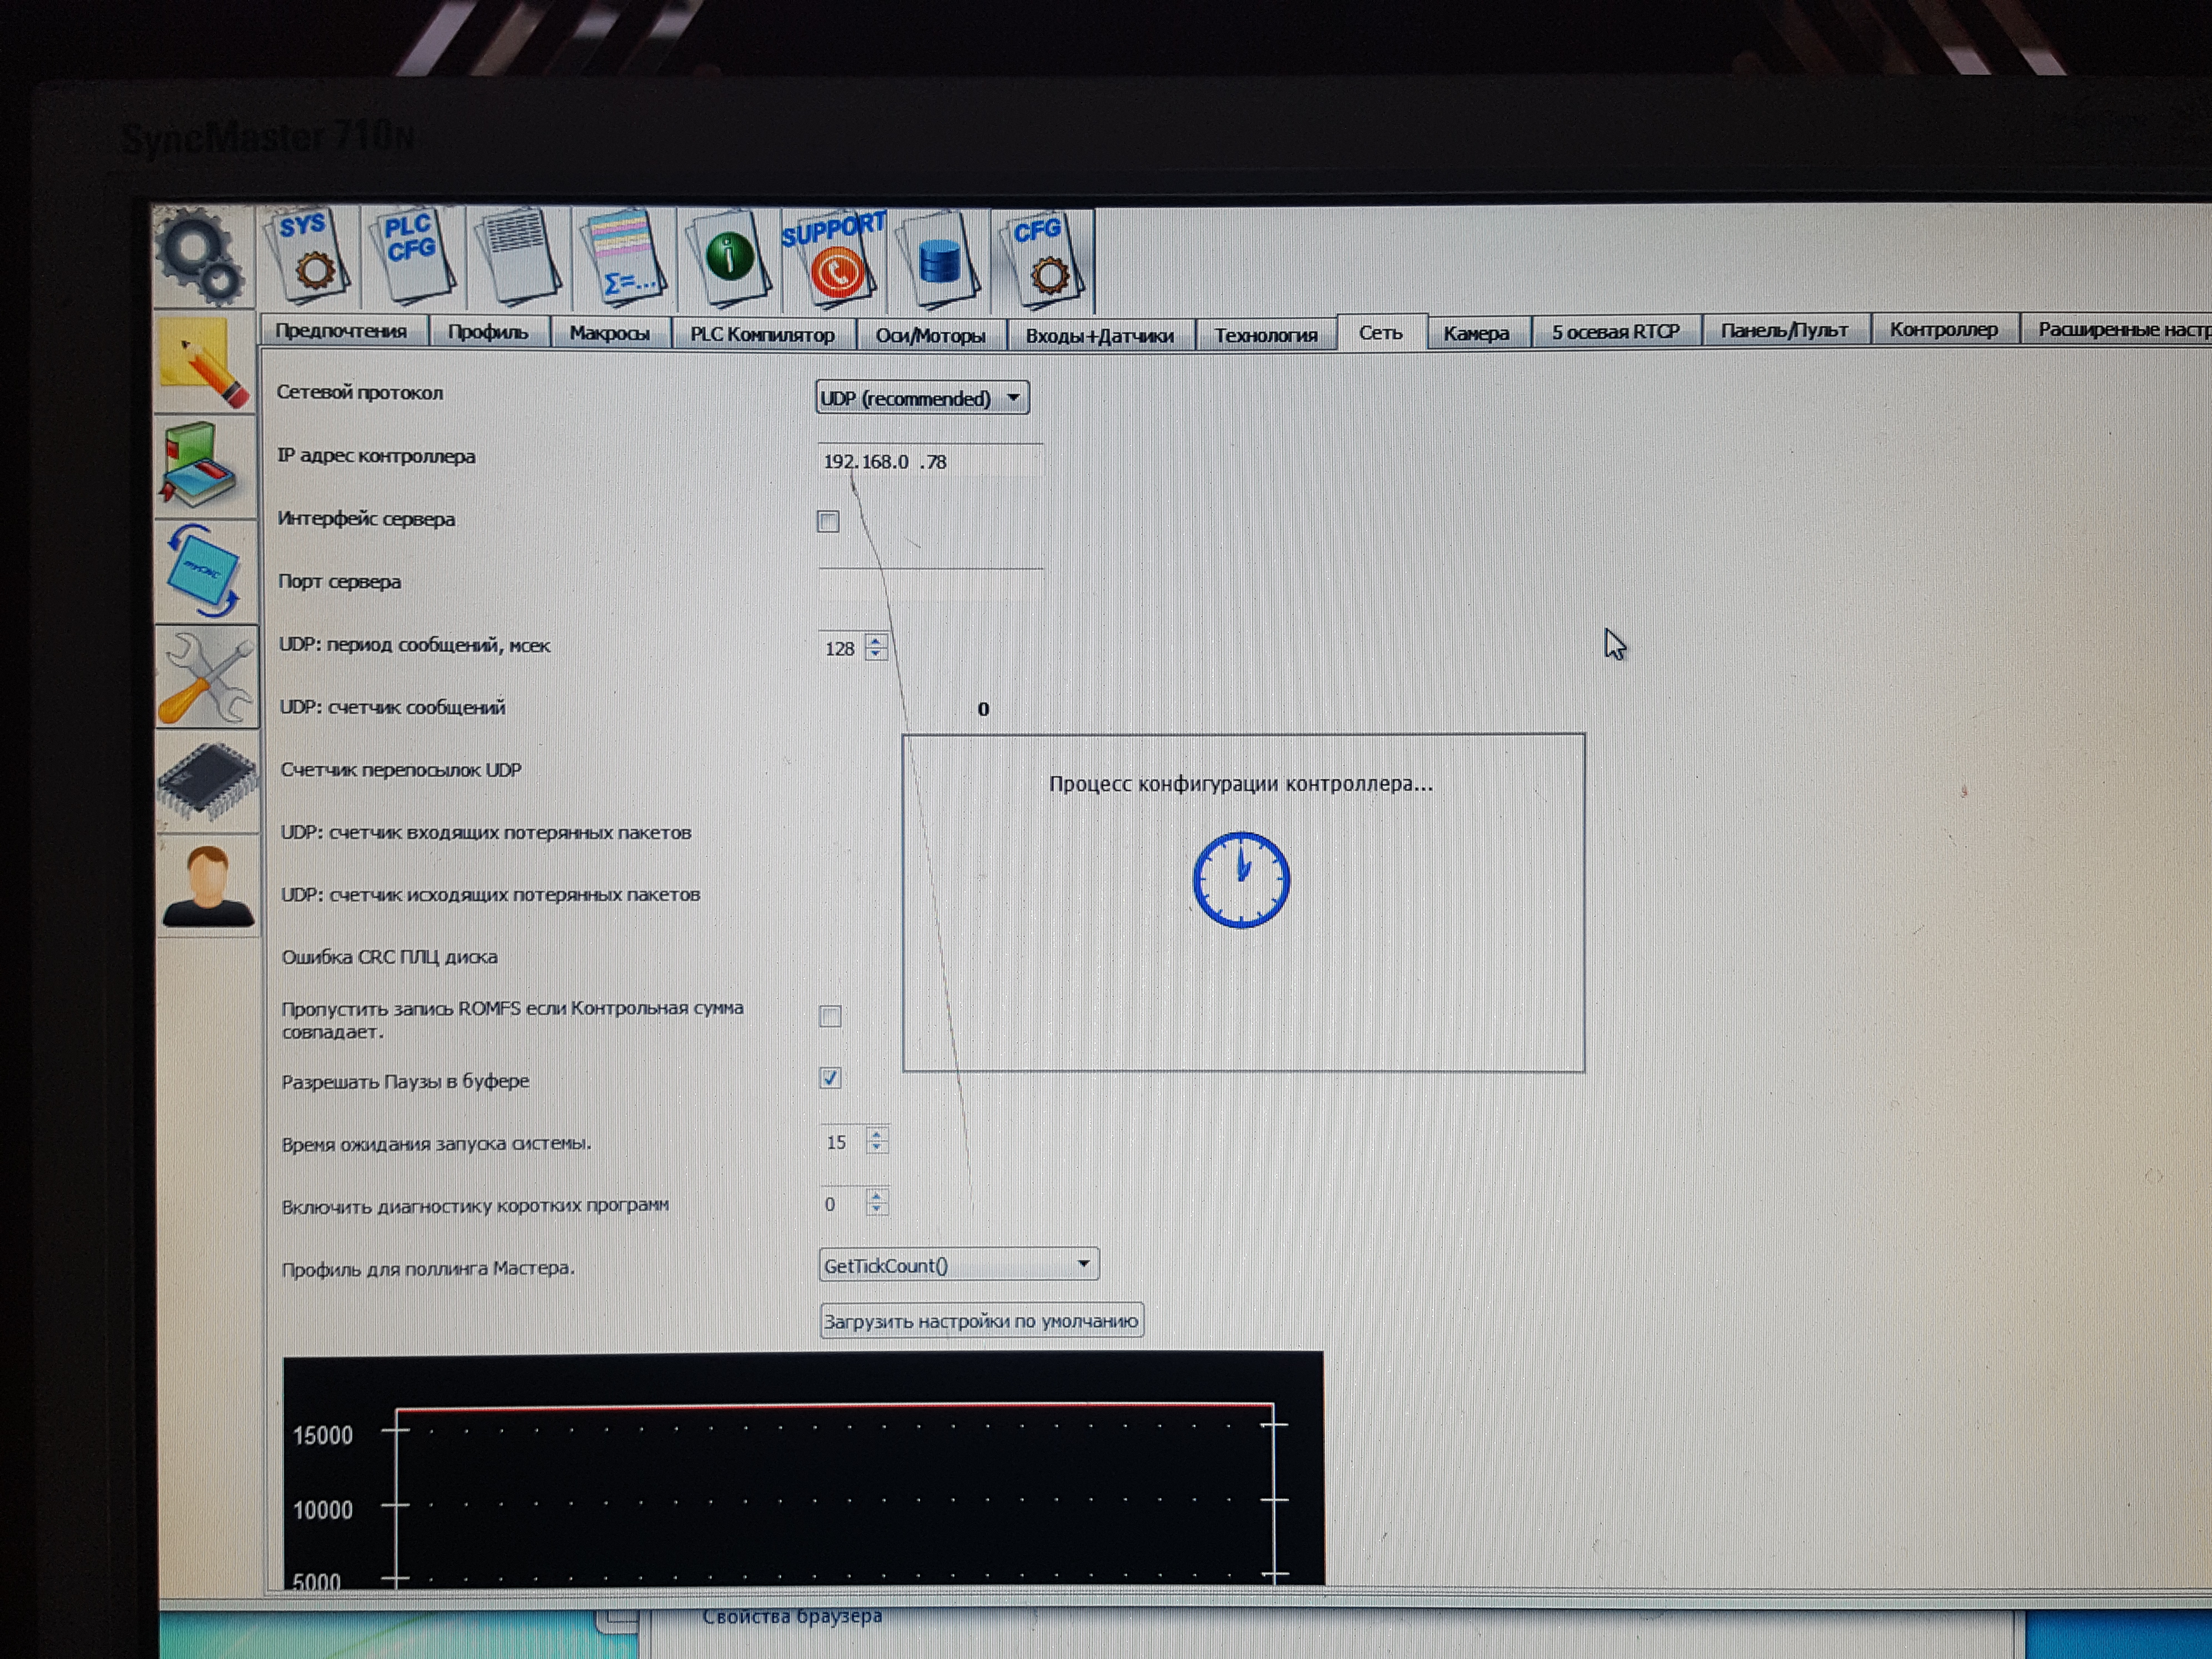The height and width of the screenshot is (1659, 2212).
Task: Uncheck Разрешать Паузы в буфере
Action: (830, 1078)
